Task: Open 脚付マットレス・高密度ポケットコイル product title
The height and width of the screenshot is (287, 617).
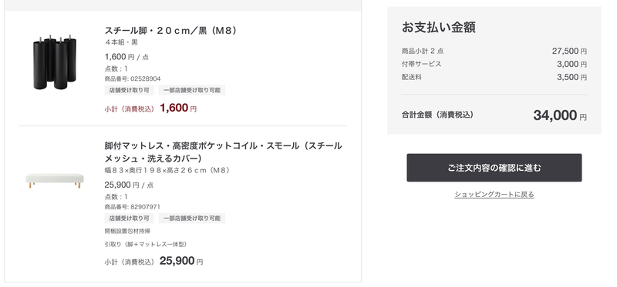Action: click(223, 152)
